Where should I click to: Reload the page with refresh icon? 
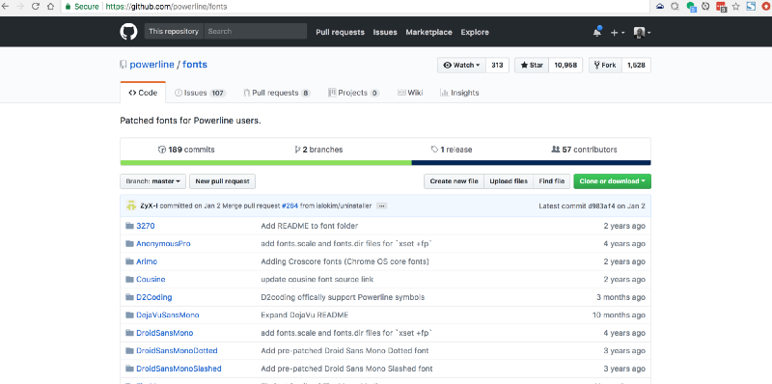pos(36,7)
